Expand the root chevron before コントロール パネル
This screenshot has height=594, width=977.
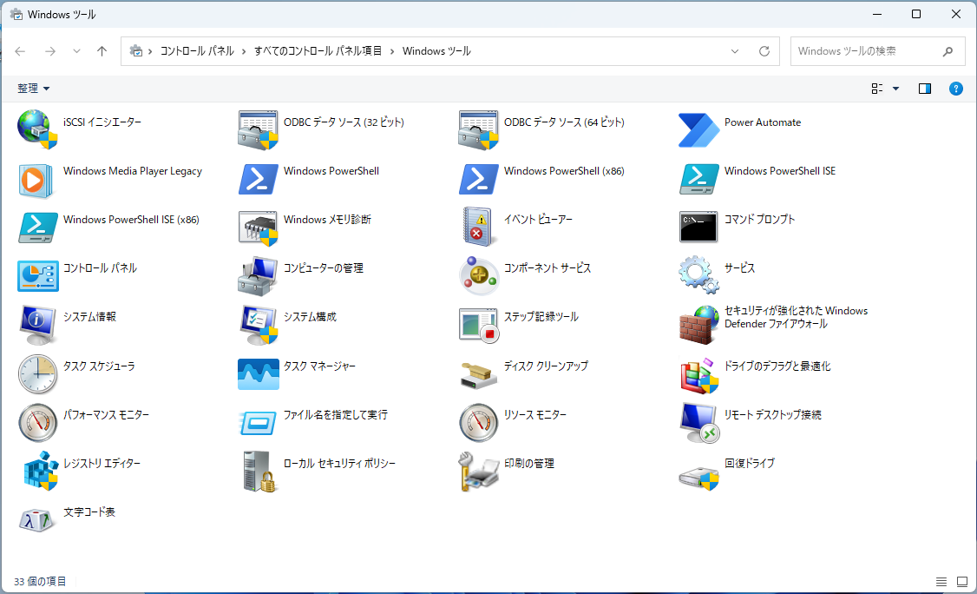click(x=151, y=51)
